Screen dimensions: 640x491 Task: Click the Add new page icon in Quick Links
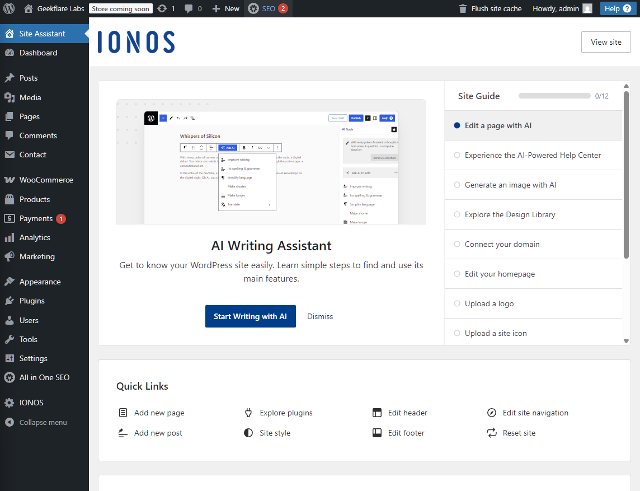tap(123, 412)
